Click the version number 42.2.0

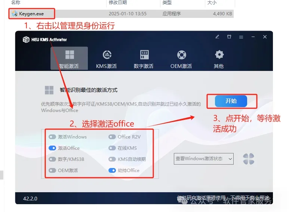point(30,199)
